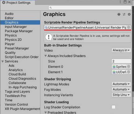Click the Project Settings tab

point(18,2)
